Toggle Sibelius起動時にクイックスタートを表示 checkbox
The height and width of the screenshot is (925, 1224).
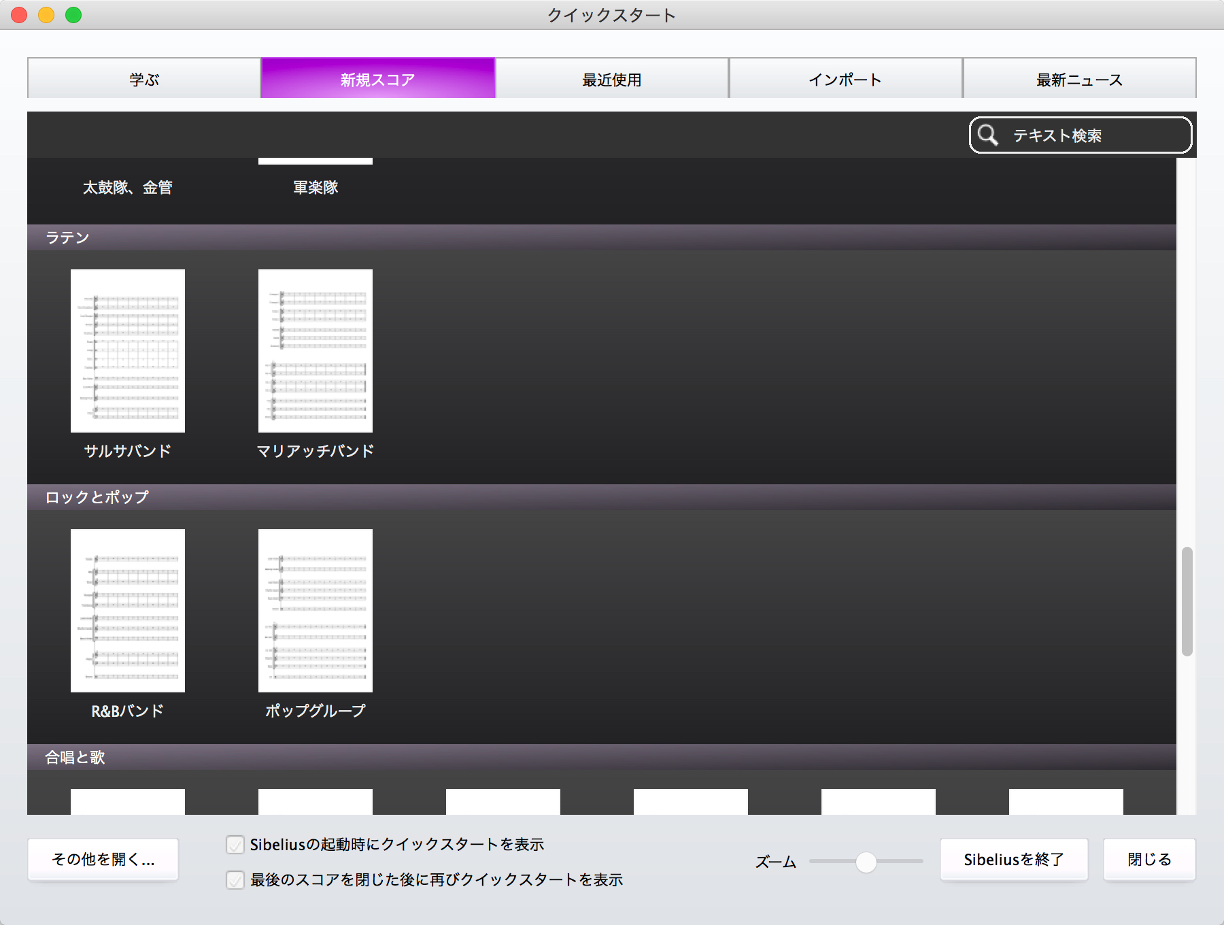point(235,845)
